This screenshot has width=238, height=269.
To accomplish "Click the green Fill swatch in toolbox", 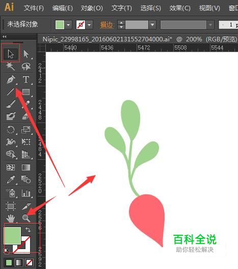I will [x=12, y=235].
